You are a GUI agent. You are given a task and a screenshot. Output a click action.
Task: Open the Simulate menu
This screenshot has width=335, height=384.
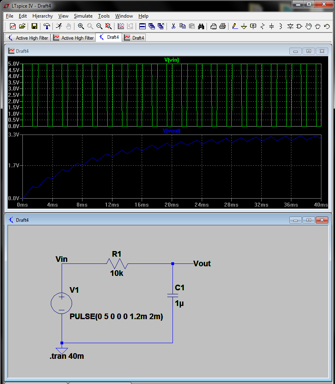click(83, 16)
